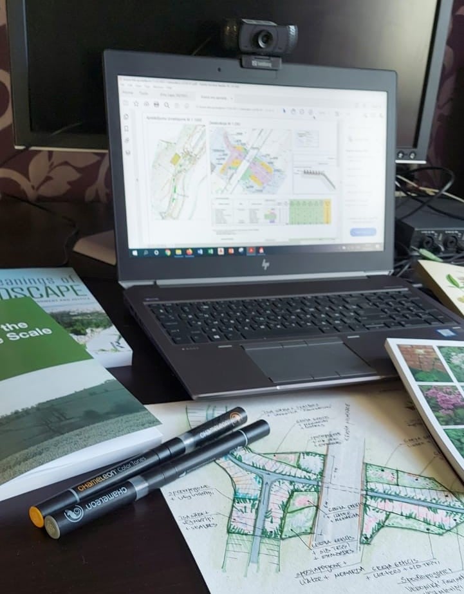Click the blue button in right pane
The image size is (464, 594).
(x=362, y=232)
